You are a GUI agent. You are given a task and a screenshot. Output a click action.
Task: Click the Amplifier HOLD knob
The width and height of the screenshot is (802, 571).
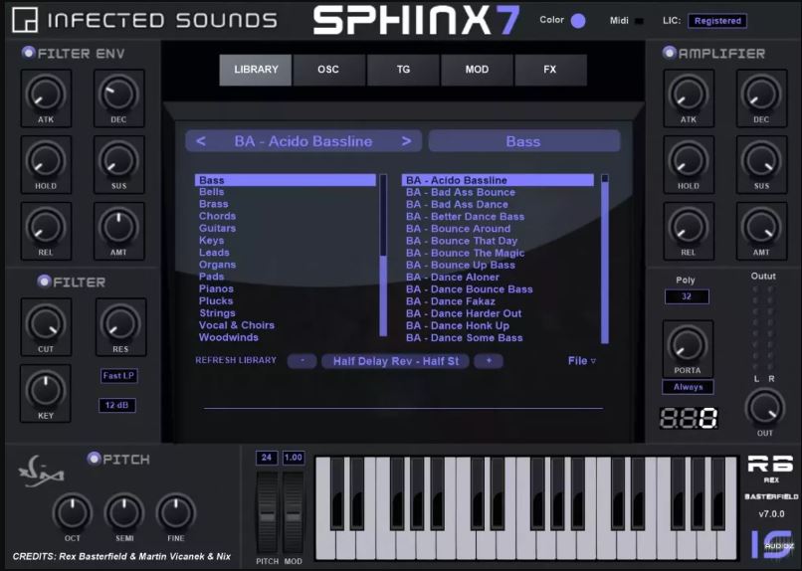[688, 160]
